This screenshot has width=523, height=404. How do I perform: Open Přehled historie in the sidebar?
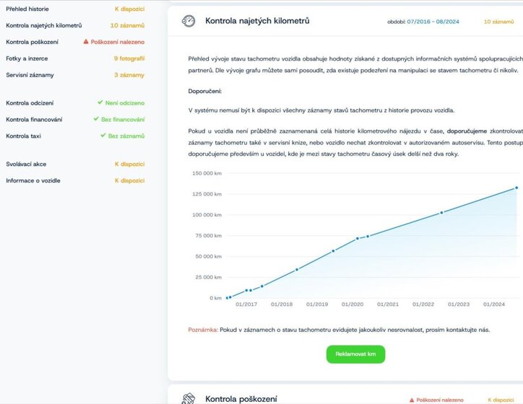[27, 9]
